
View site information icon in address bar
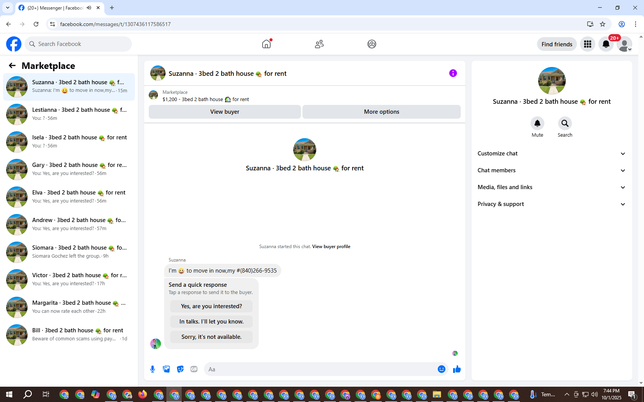coord(53,24)
